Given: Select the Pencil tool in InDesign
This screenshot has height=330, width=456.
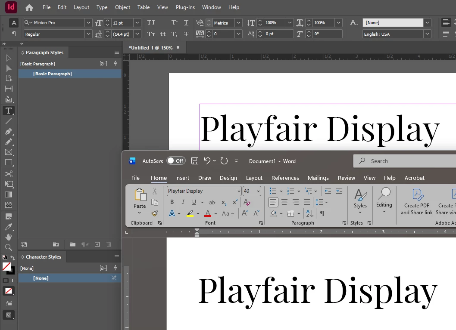Looking at the screenshot, I should pos(9,142).
